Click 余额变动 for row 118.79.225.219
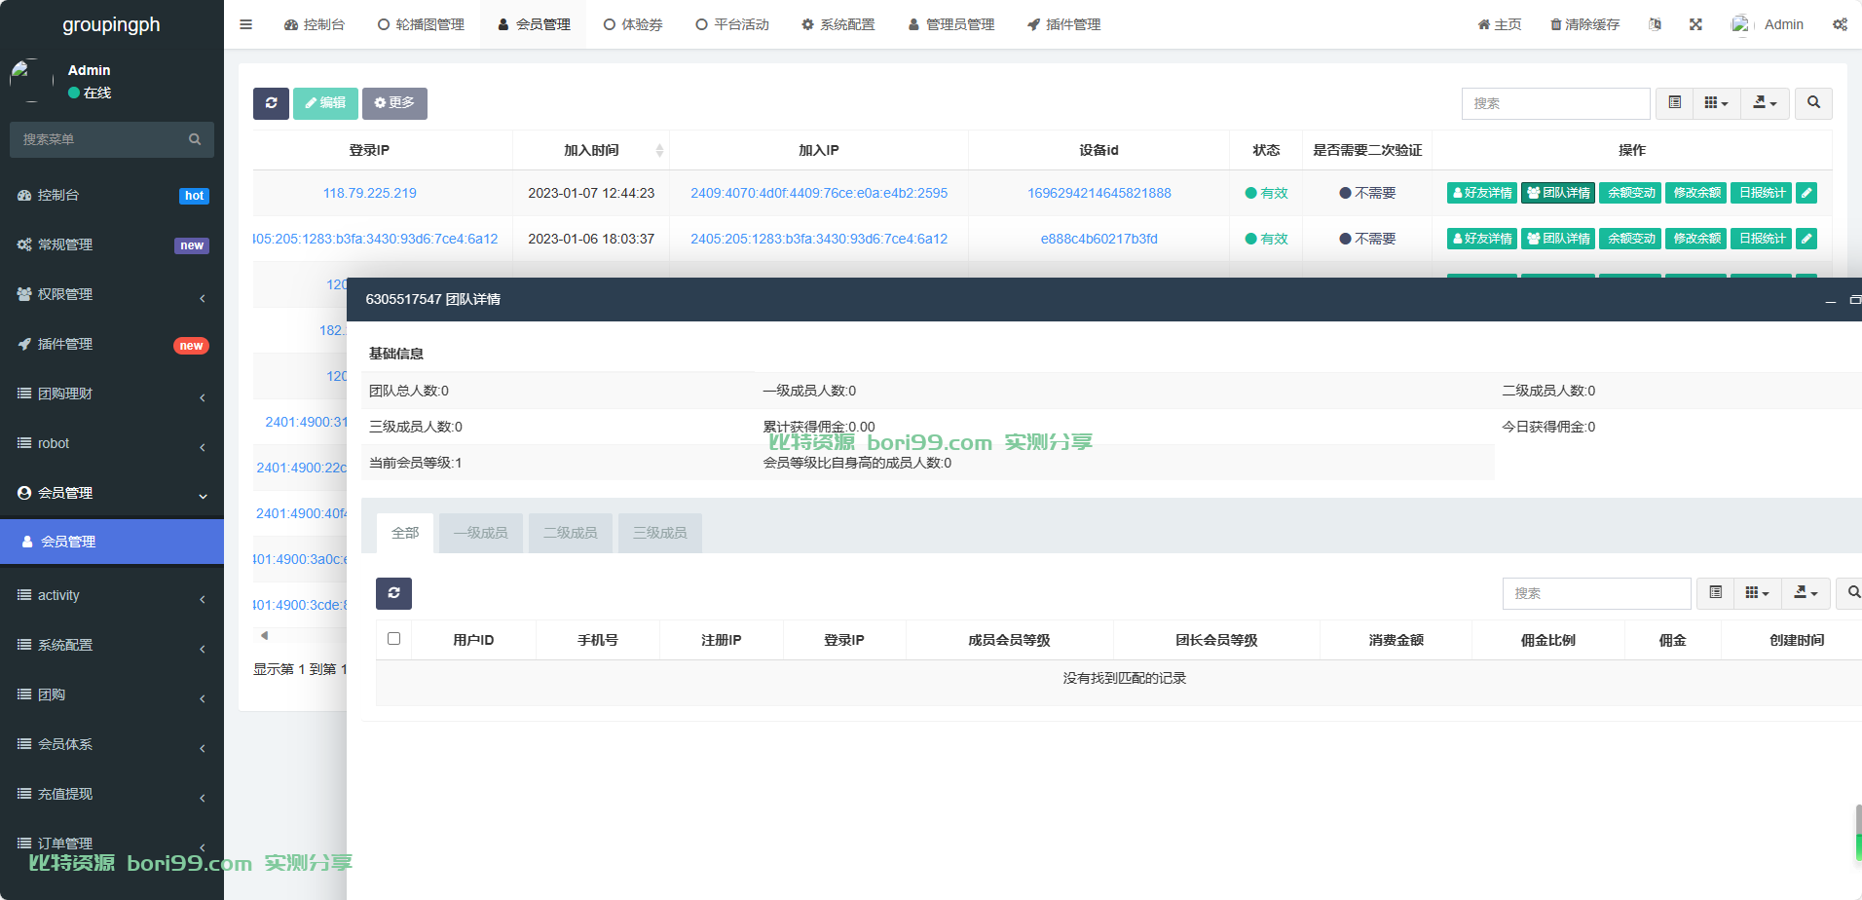Image resolution: width=1862 pixels, height=900 pixels. coord(1630,193)
